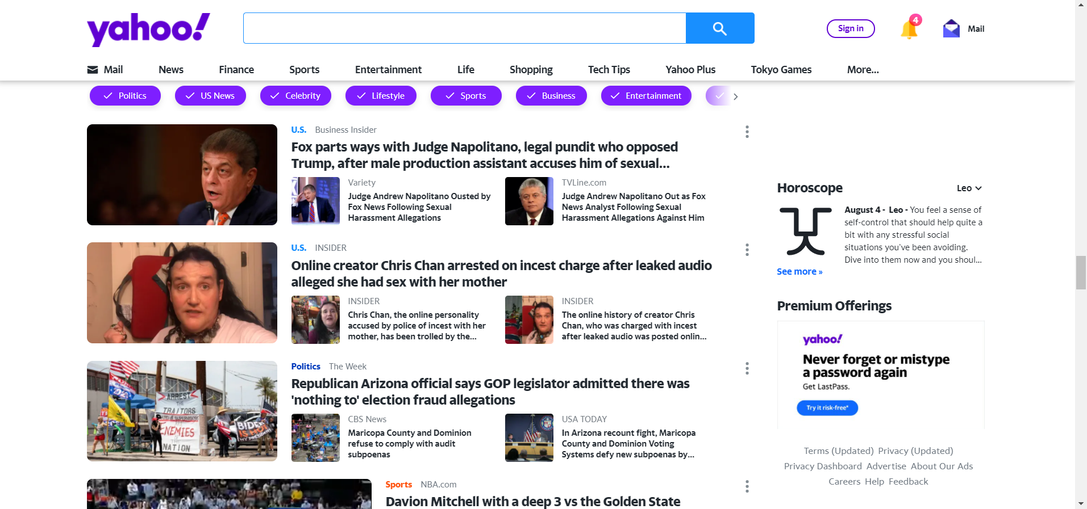This screenshot has height=509, width=1087.
Task: Open Entertainment in navigation bar
Action: [388, 70]
